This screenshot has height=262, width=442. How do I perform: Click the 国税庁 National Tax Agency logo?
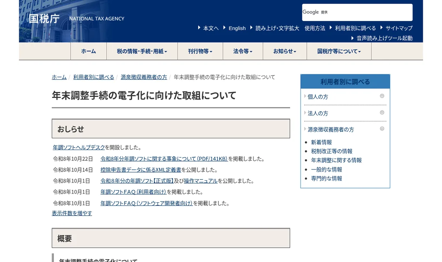[x=77, y=18]
